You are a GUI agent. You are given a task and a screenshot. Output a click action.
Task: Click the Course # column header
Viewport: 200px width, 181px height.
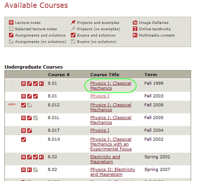coord(59,75)
